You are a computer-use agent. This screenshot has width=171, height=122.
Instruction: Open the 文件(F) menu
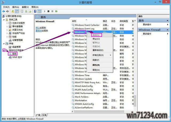(6, 7)
